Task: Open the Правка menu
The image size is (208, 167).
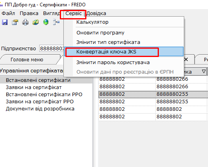Action: coord(29,13)
